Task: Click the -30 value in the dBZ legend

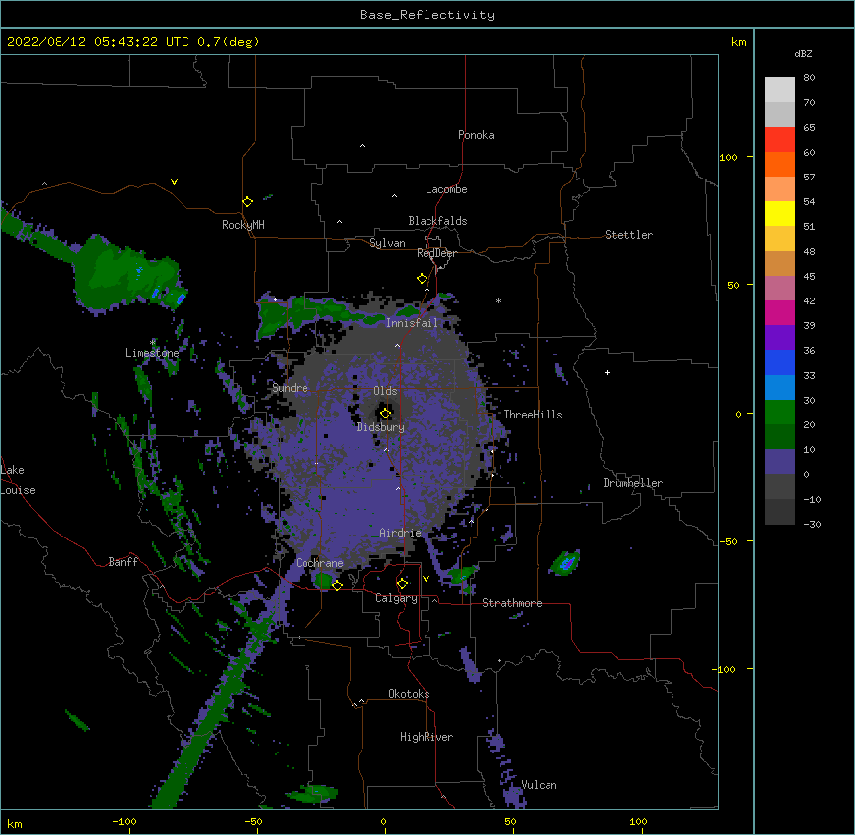Action: click(812, 524)
